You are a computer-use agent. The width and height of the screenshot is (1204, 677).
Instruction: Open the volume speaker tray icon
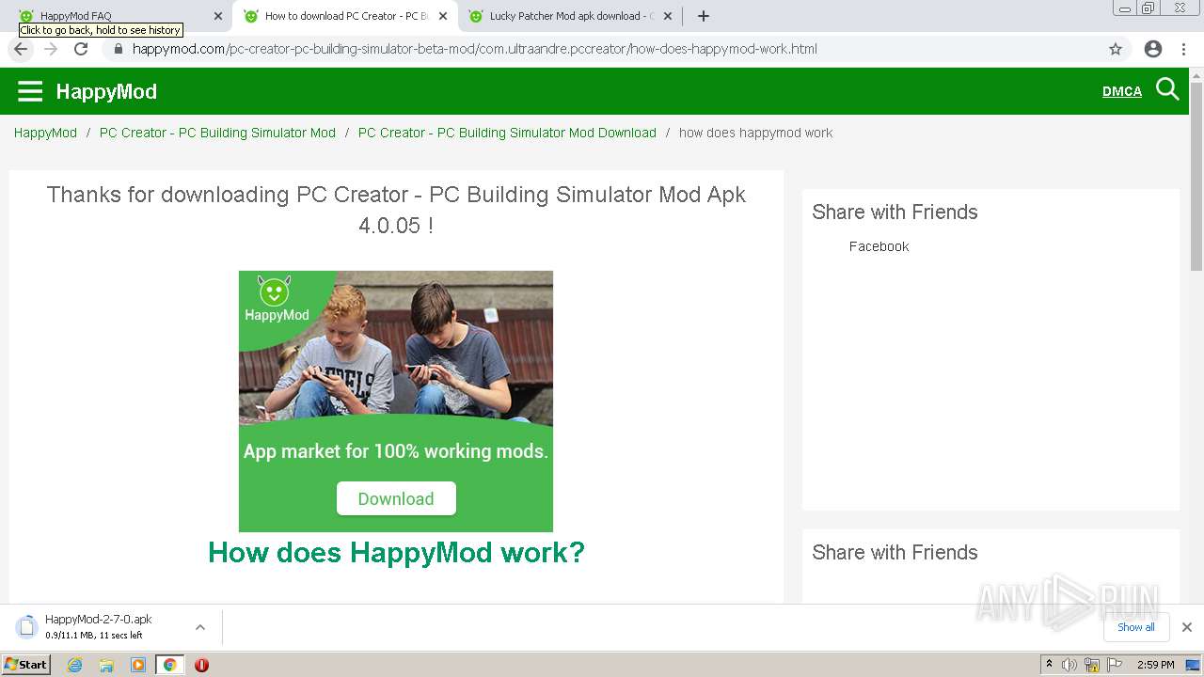[1069, 665]
